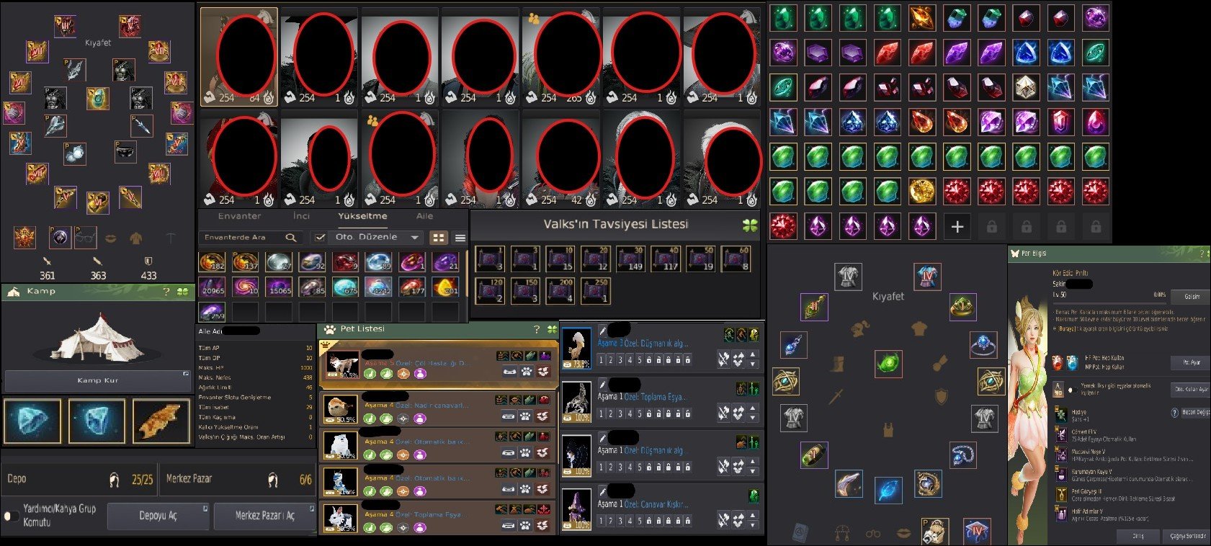Toggle the Oto. Düzenle checkbox
The height and width of the screenshot is (546, 1211).
coord(320,237)
